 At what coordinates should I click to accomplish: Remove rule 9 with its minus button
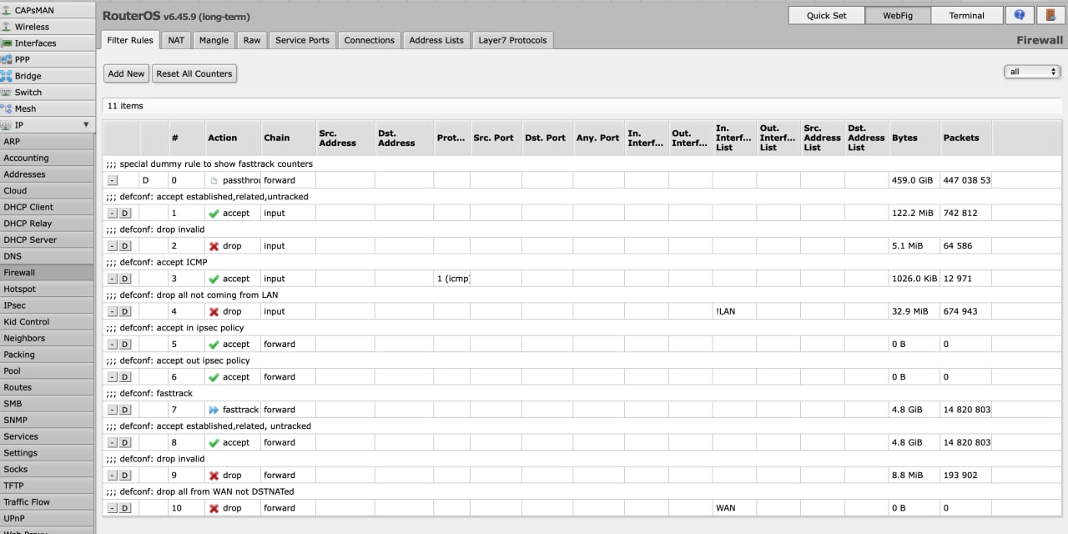coord(113,476)
